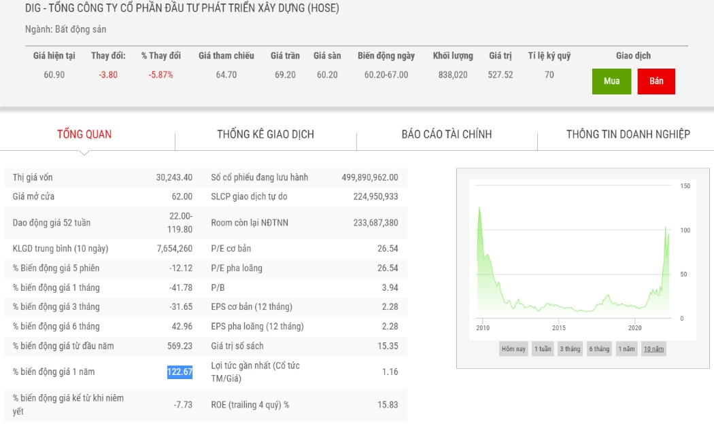Click the volume value 838,020
Screen dimensions: 714x428
click(x=453, y=75)
